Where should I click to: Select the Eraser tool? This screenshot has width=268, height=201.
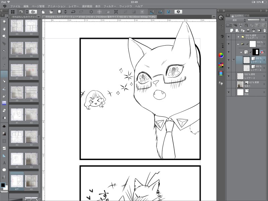coord(4,110)
